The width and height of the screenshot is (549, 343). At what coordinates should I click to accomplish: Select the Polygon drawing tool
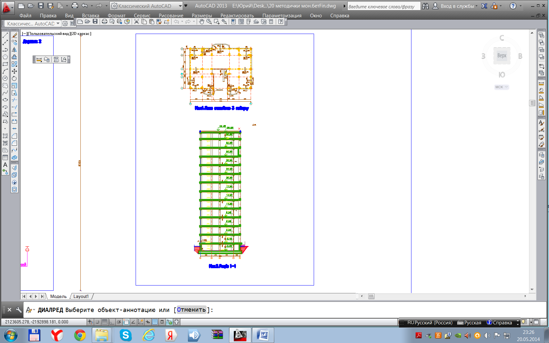click(5, 57)
